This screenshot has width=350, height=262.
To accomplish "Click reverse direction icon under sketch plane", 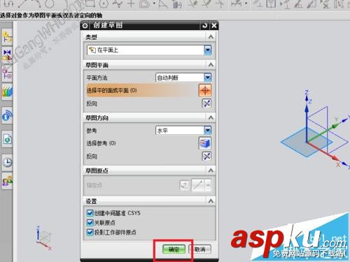I will click(206, 103).
